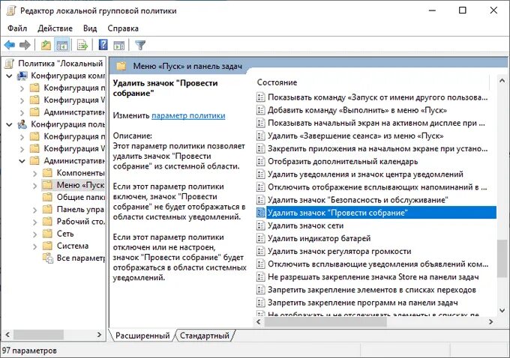The width and height of the screenshot is (510, 358).
Task: Collapse the user 'Административные шаблоны' node
Action: pyautogui.click(x=22, y=161)
